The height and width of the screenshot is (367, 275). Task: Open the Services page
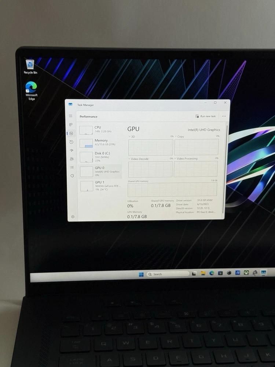(72, 176)
